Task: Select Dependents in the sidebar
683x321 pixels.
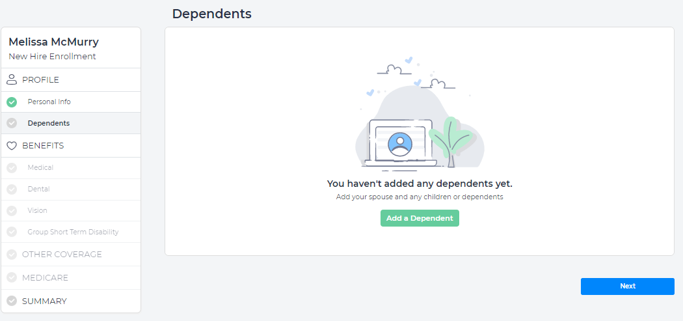Action: point(49,123)
